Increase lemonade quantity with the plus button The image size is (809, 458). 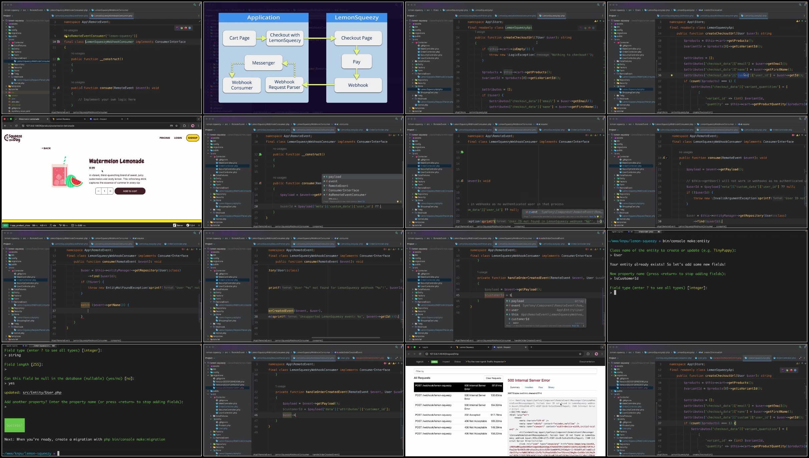(x=110, y=191)
